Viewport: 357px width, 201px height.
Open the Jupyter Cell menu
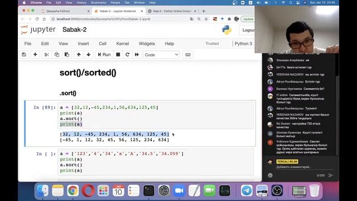click(103, 44)
